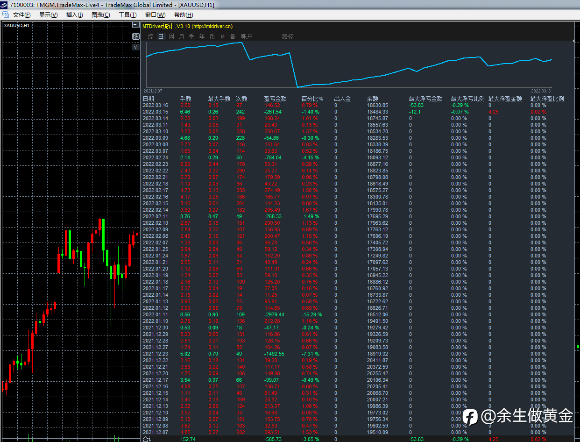The width and height of the screenshot is (580, 442).
Task: Click the -268.33 loss value
Action: pos(273,216)
